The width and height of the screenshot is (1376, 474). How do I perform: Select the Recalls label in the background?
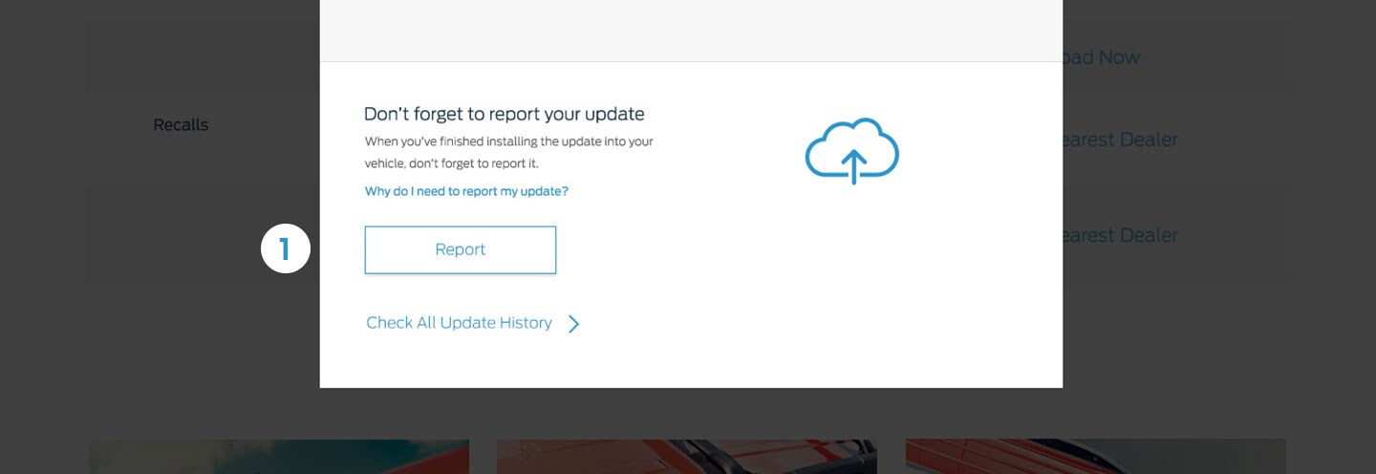(181, 125)
